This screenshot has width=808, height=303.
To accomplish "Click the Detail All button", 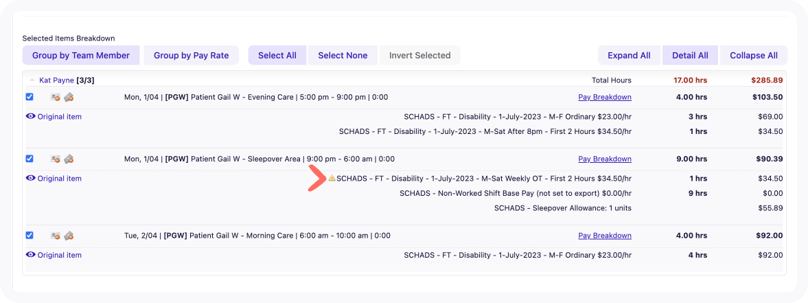I will (690, 55).
